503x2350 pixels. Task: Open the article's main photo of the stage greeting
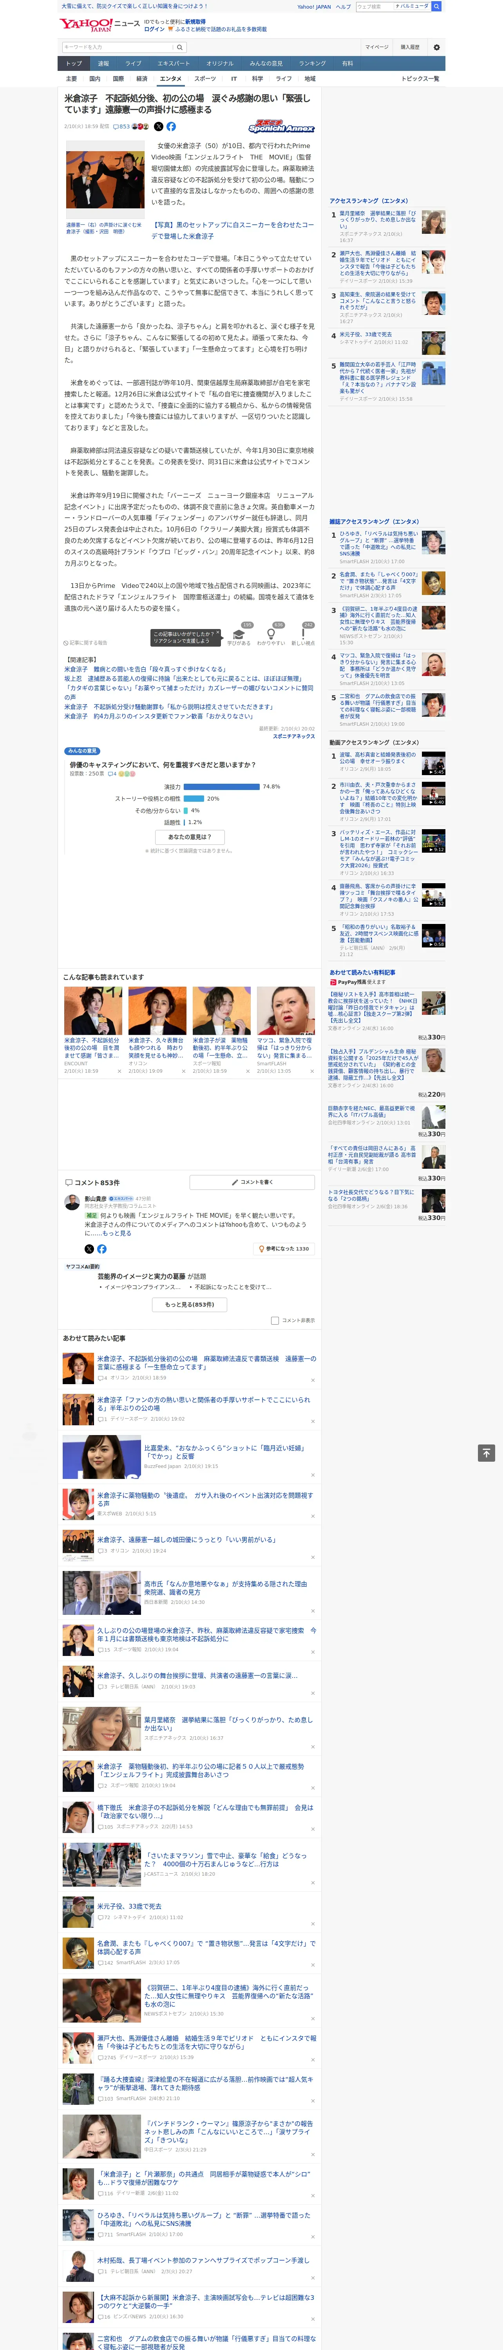point(105,180)
